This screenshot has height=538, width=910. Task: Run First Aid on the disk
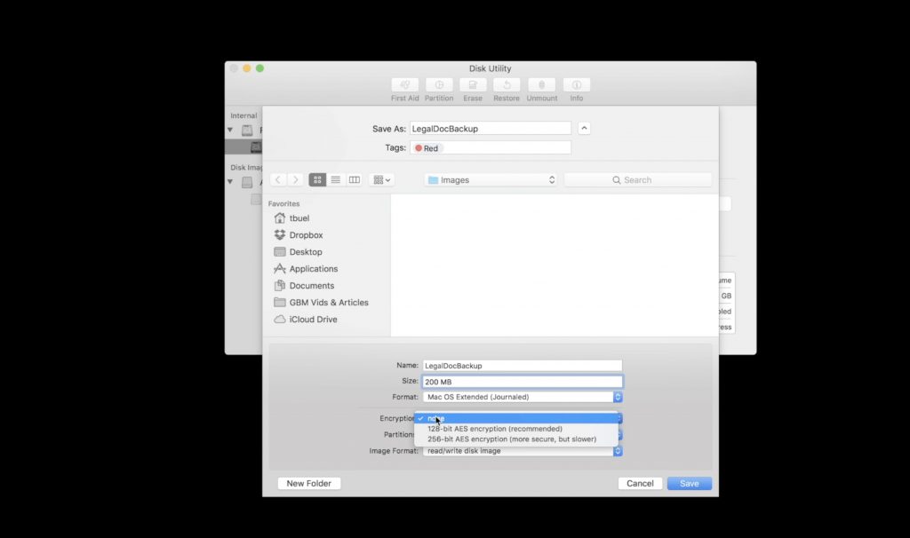point(405,87)
